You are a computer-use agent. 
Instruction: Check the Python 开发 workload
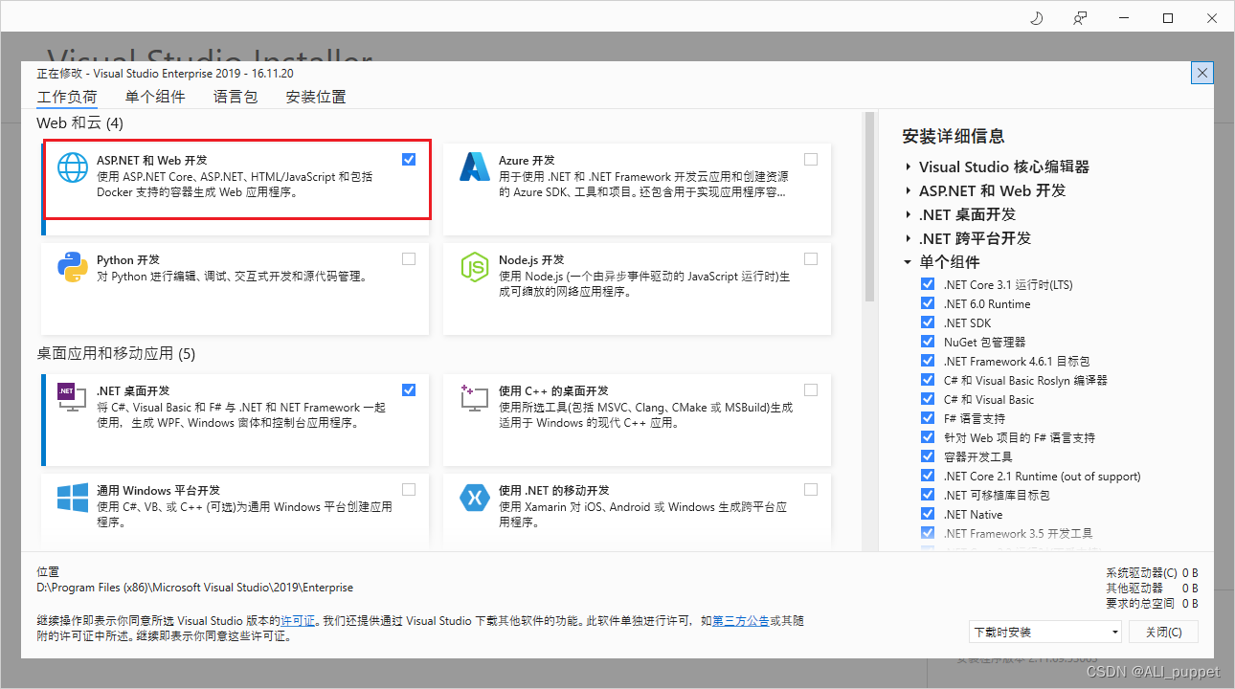click(x=409, y=258)
